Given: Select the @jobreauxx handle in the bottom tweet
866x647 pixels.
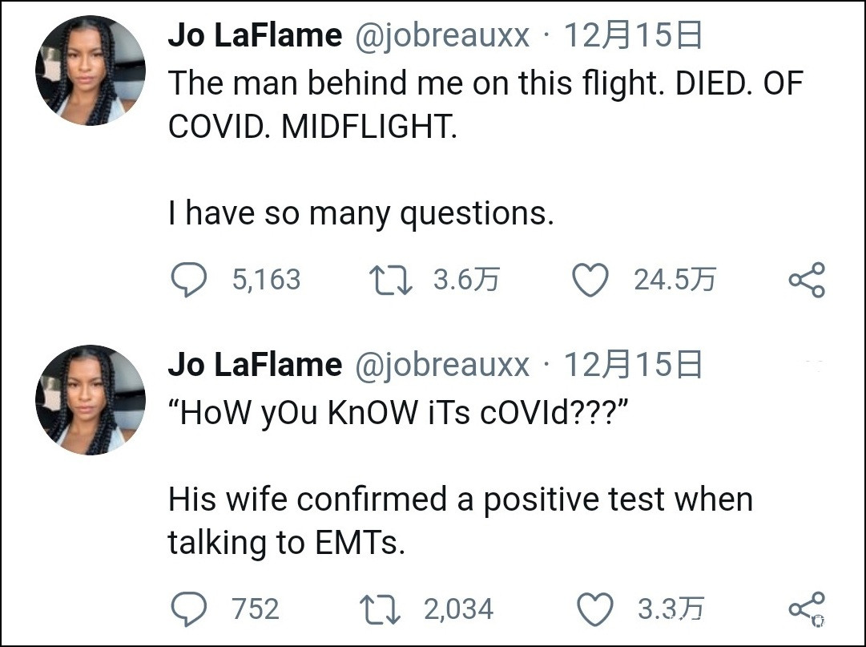Looking at the screenshot, I should click(x=441, y=365).
